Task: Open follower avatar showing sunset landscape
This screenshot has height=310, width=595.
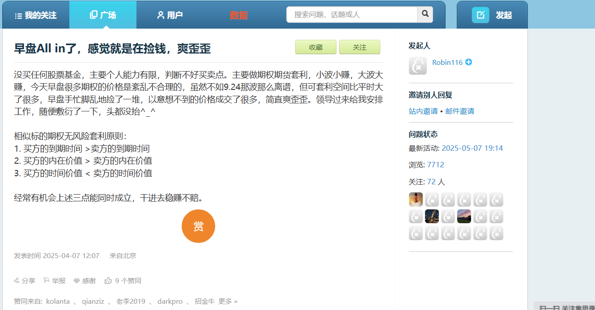Action: pyautogui.click(x=464, y=217)
